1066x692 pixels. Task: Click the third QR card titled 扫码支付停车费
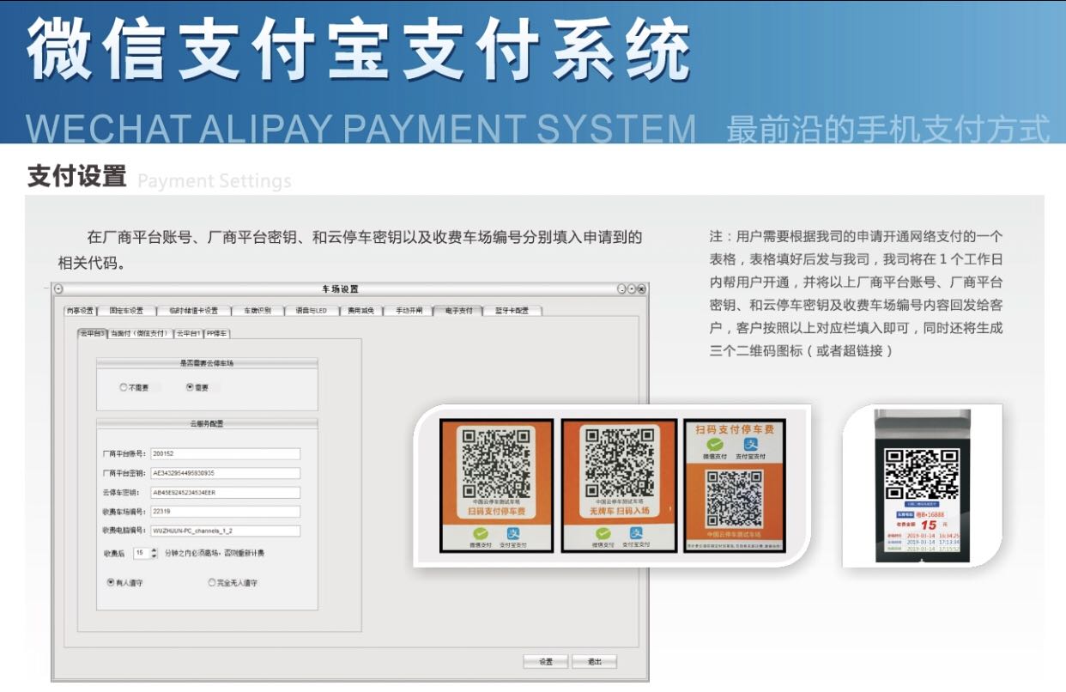pos(735,485)
